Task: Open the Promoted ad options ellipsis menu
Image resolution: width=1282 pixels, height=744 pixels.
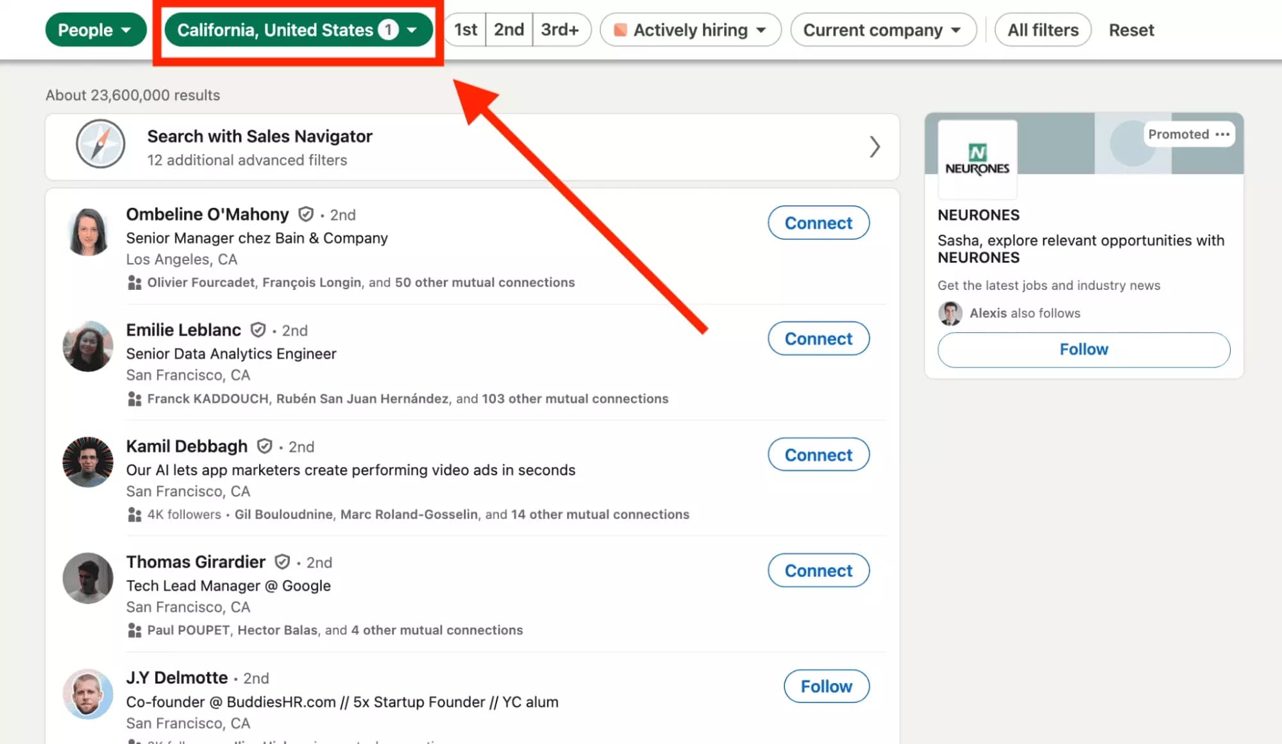Action: [1221, 134]
